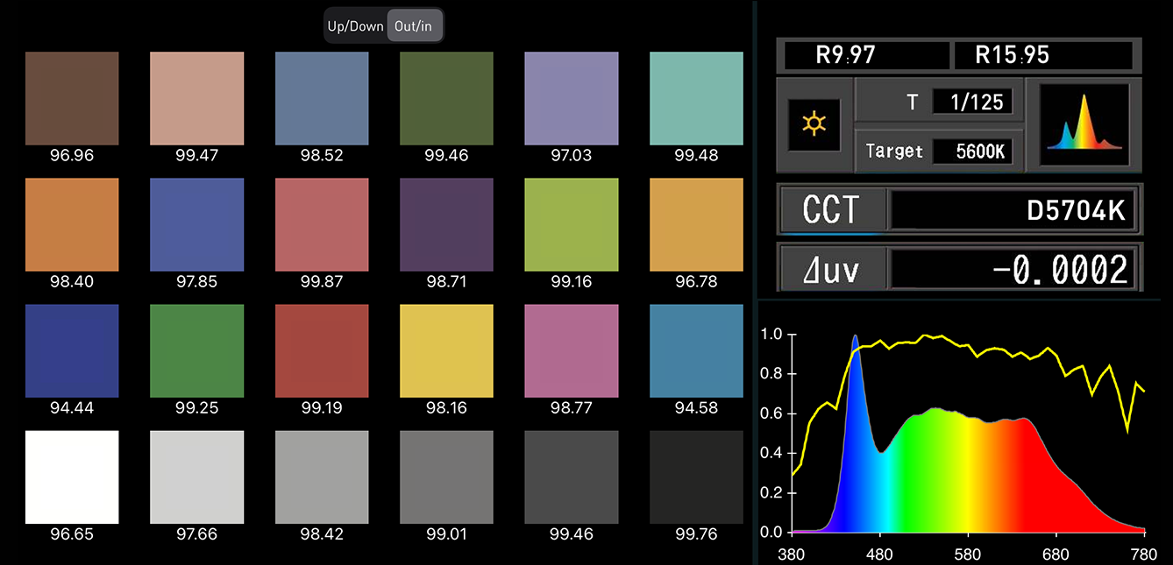The width and height of the screenshot is (1173, 565).
Task: Click the dark blue swatch labeled 94.44
Action: (x=72, y=350)
